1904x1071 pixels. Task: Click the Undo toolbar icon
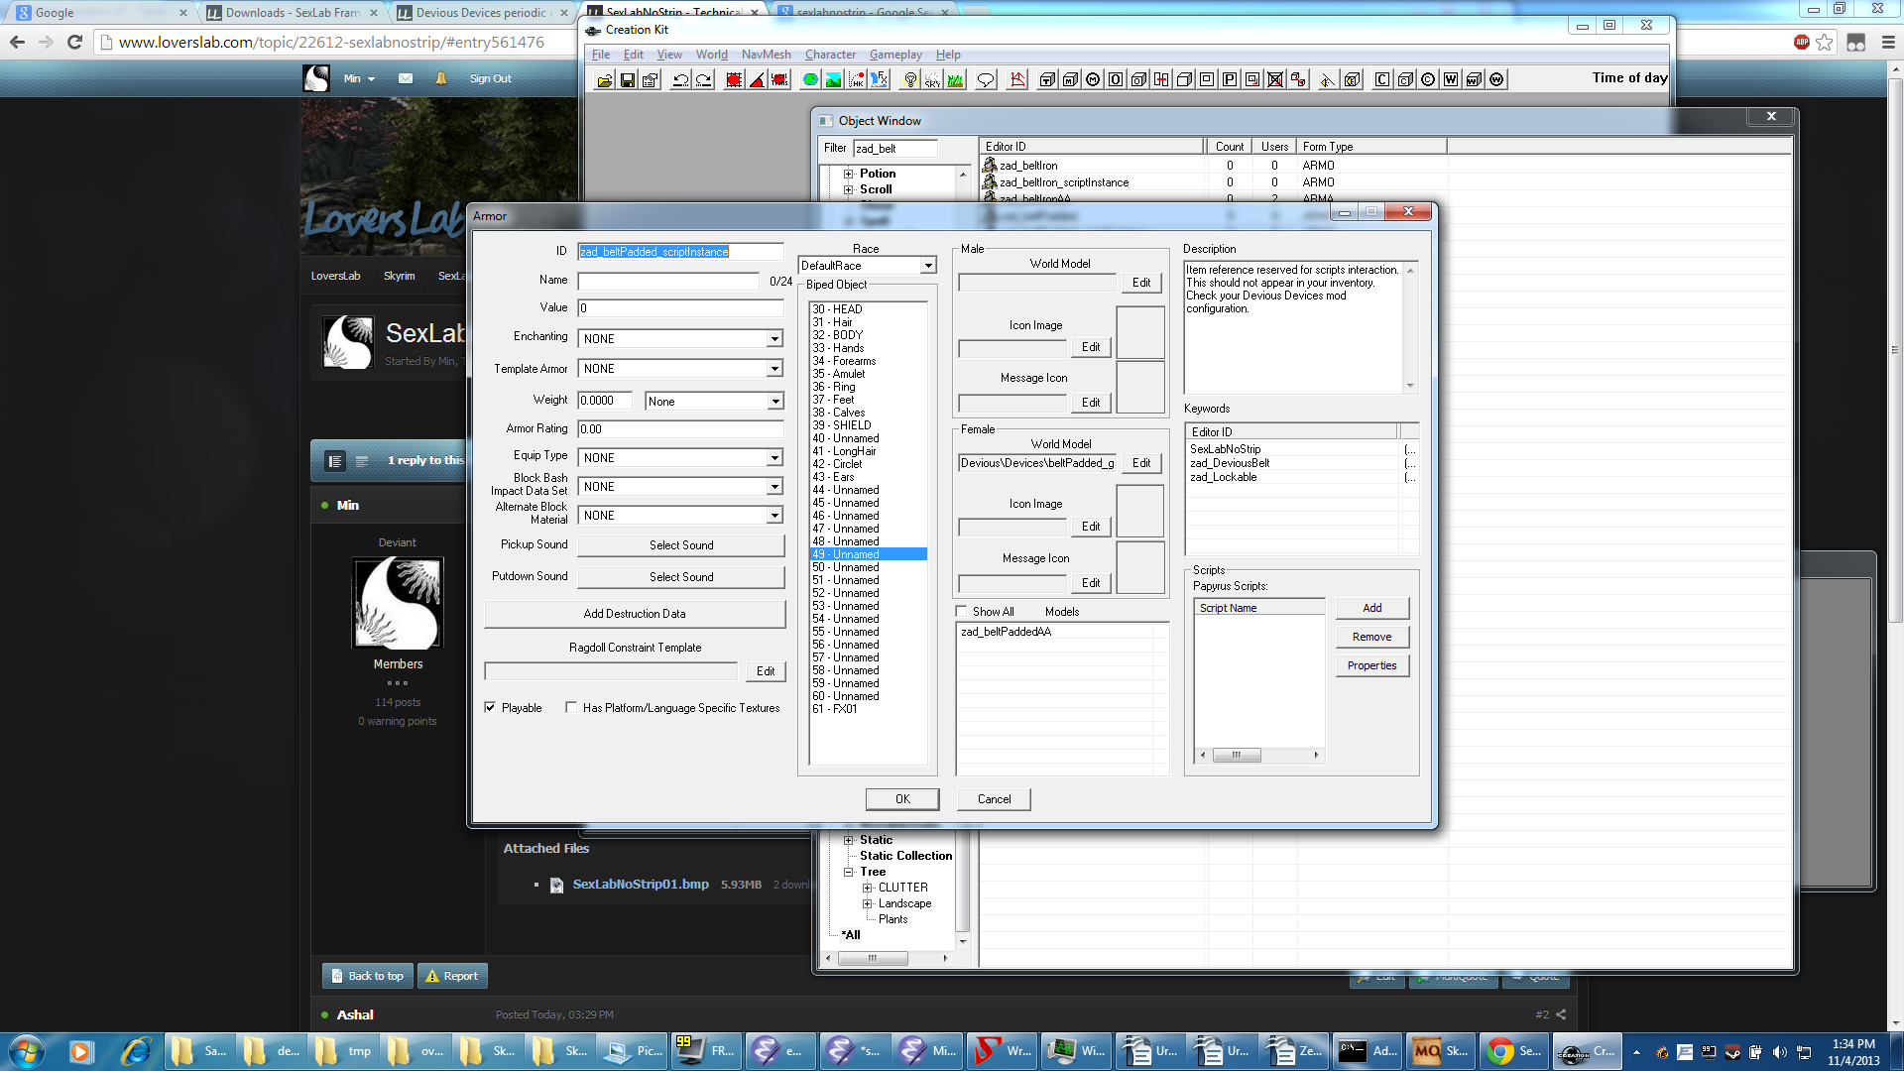click(680, 79)
